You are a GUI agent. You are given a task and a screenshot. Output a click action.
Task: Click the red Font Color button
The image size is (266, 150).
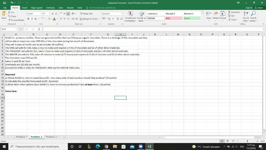[x=54, y=19]
